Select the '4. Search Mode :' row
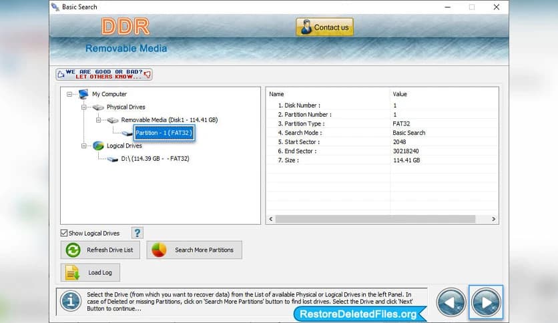This screenshot has height=323, width=558. point(382,133)
